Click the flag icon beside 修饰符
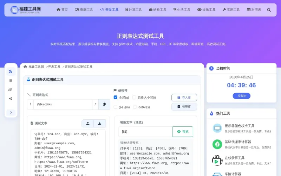 pyautogui.click(x=115, y=90)
